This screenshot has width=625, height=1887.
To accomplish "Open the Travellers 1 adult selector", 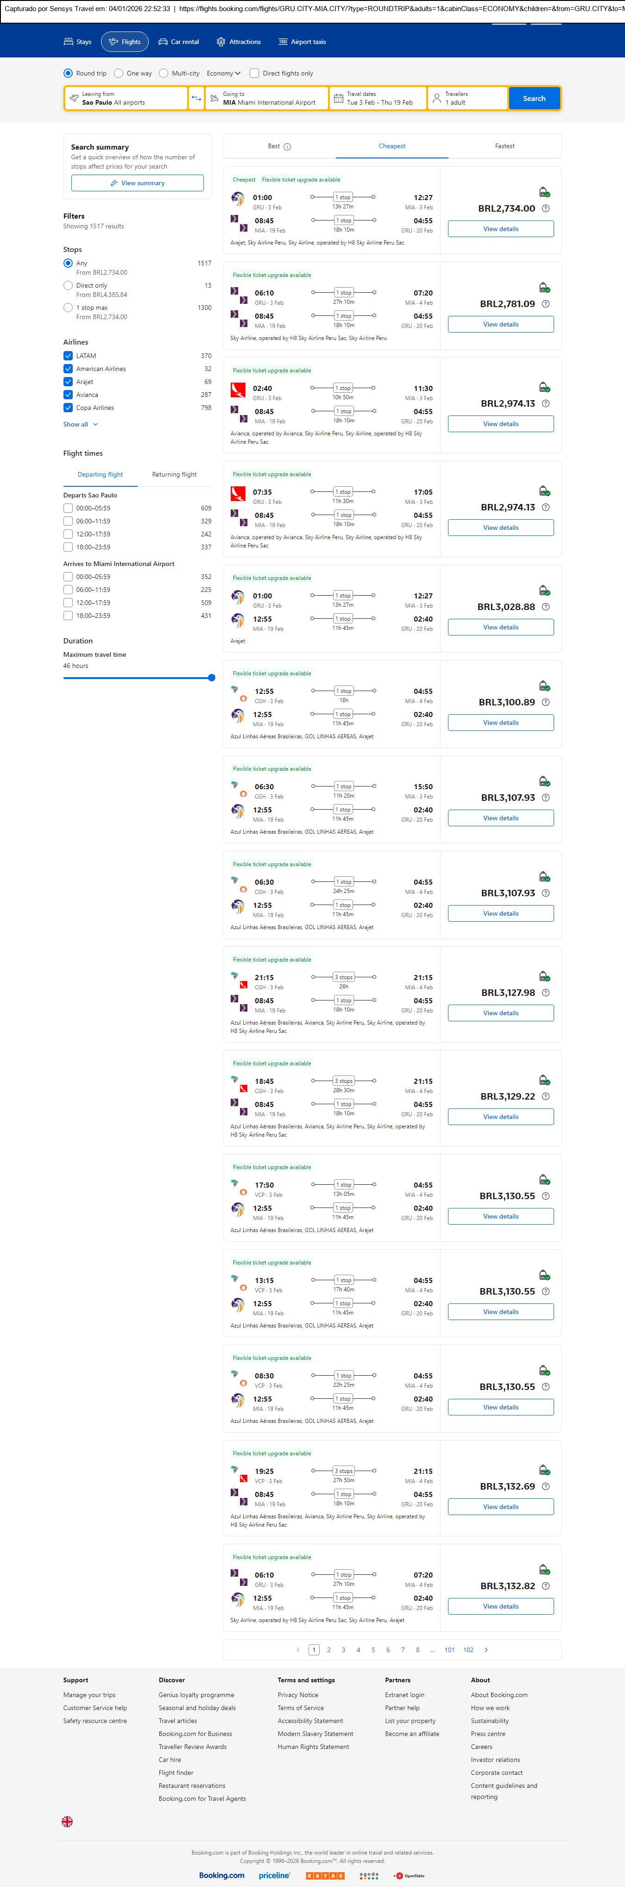I will [467, 98].
